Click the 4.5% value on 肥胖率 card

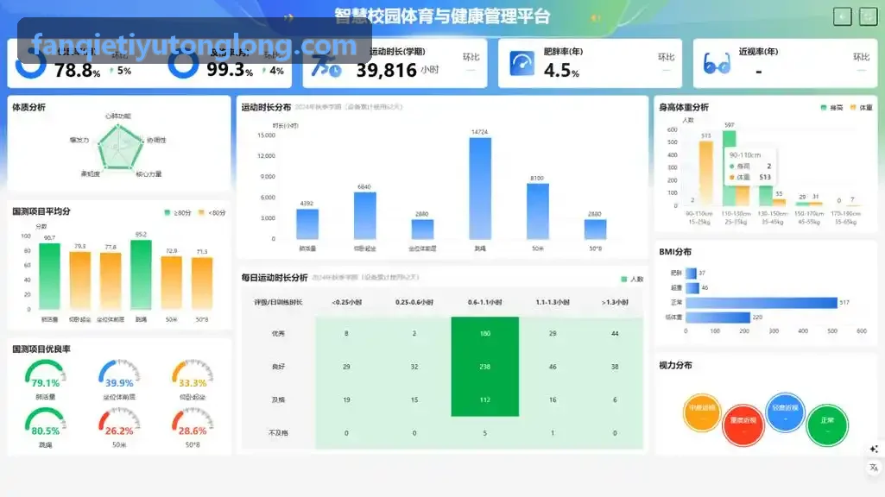[x=561, y=71]
